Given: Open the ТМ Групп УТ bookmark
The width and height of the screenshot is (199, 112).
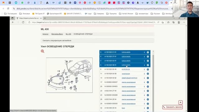Looking at the screenshot, I should pos(38,14).
